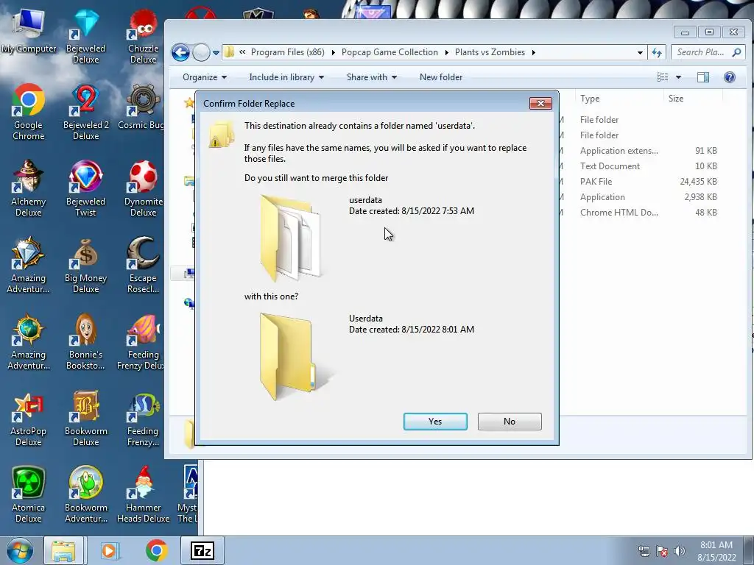Open Hammer Heads Deluxe desktop shortcut
Viewport: 754px width, 565px height.
click(x=144, y=494)
